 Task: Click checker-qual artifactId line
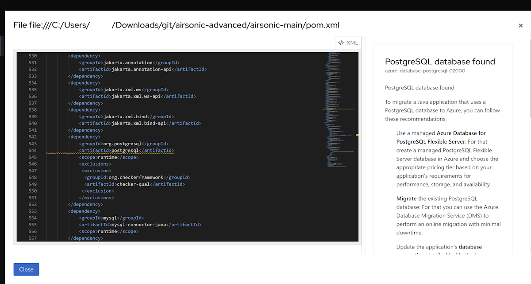tap(135, 184)
